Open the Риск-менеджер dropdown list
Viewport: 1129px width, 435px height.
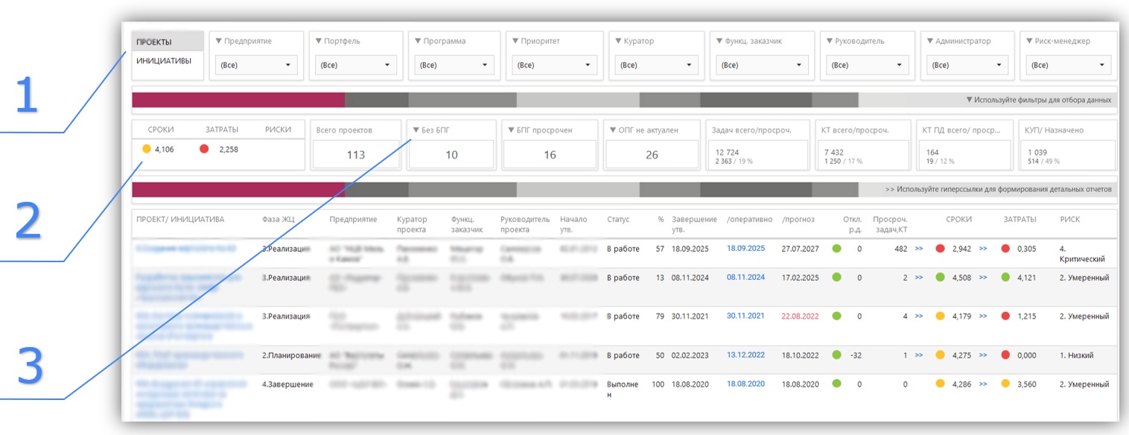coord(1069,66)
